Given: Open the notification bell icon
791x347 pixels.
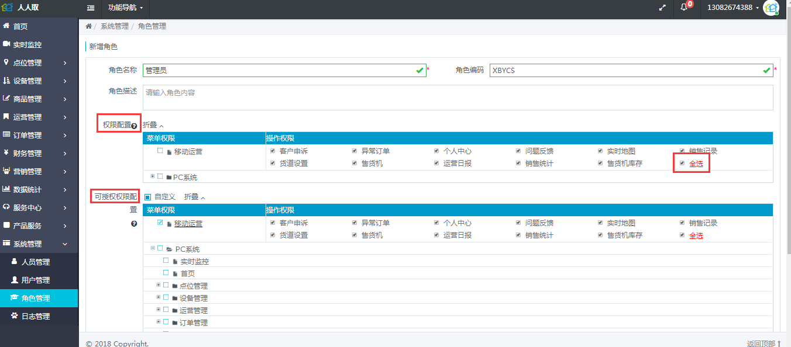Looking at the screenshot, I should [x=684, y=7].
